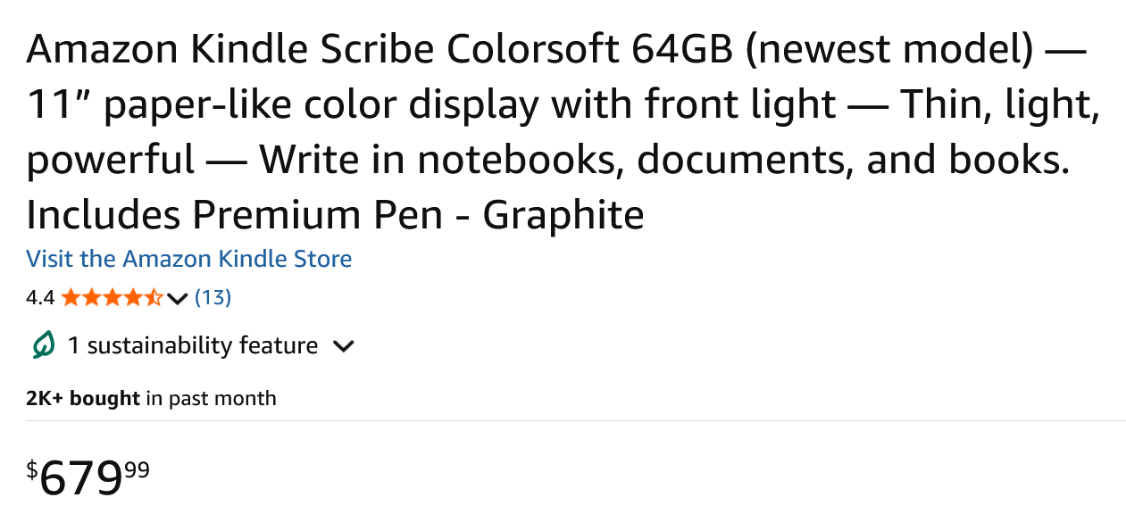Click the word "Graphite" in the title
1126x514 pixels.
[563, 215]
